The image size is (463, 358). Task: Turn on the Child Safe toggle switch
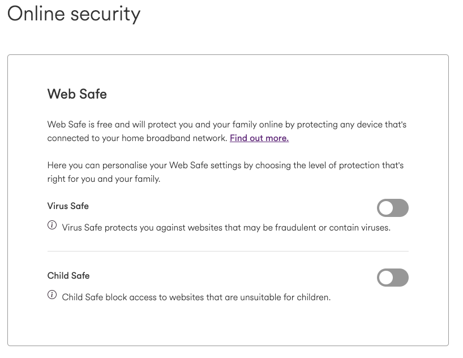pos(392,278)
